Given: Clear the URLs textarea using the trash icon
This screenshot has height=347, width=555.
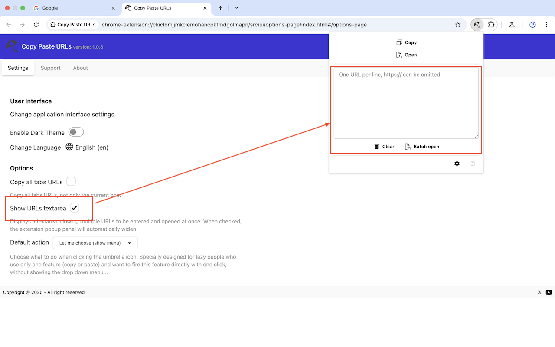Looking at the screenshot, I should click(384, 146).
